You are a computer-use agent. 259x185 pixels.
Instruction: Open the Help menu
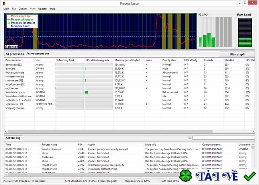point(53,8)
